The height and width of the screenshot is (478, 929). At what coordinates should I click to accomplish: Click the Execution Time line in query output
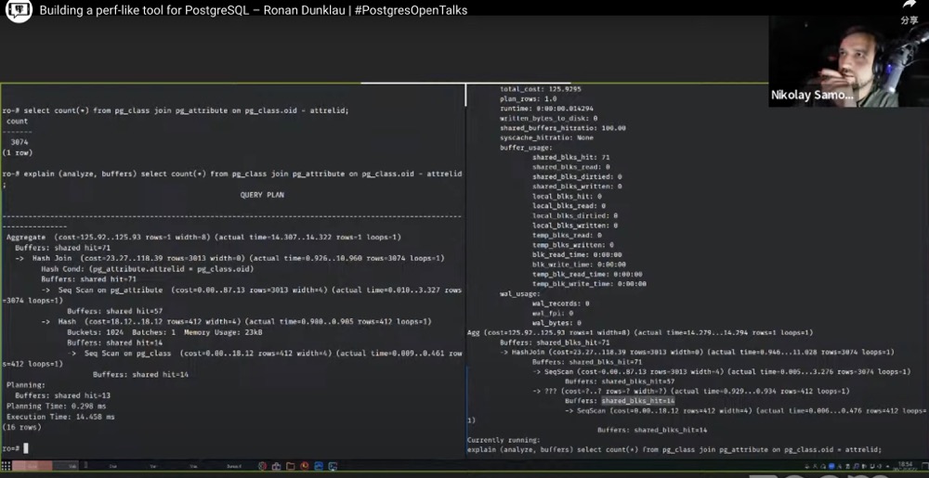pyautogui.click(x=60, y=417)
